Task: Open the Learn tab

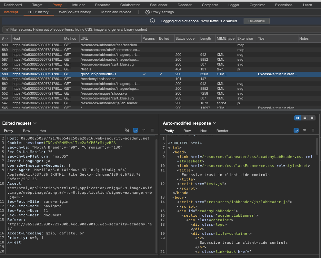Action: tap(307, 5)
